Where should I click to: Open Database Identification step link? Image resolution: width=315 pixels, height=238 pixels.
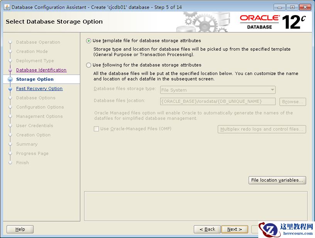(x=41, y=70)
